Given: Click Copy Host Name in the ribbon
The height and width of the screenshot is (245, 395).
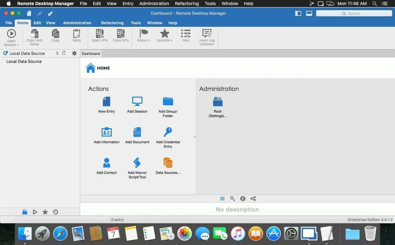Looking at the screenshot, I should click(x=34, y=37).
